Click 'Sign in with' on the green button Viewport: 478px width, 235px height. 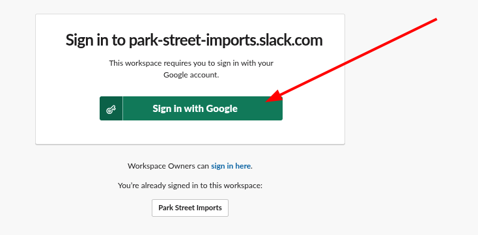178,109
